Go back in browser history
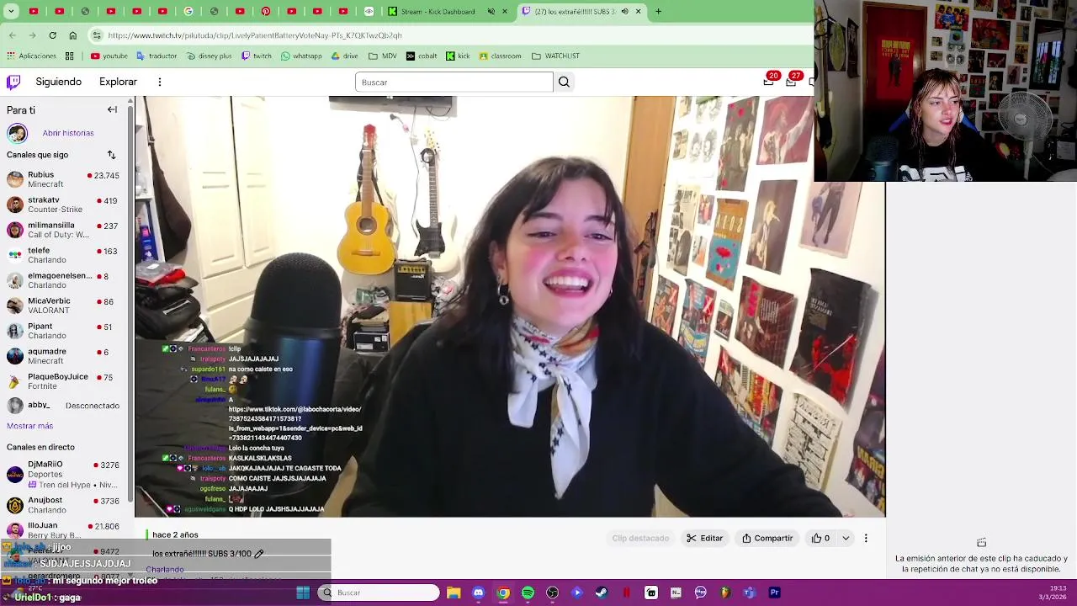The width and height of the screenshot is (1077, 606). (x=12, y=35)
